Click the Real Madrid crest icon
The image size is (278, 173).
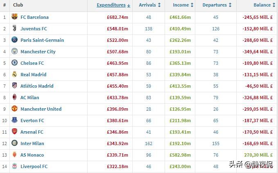[15, 75]
